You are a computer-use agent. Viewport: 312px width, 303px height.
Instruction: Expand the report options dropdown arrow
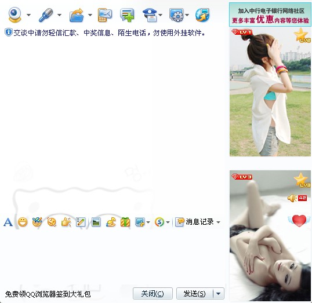(x=161, y=15)
